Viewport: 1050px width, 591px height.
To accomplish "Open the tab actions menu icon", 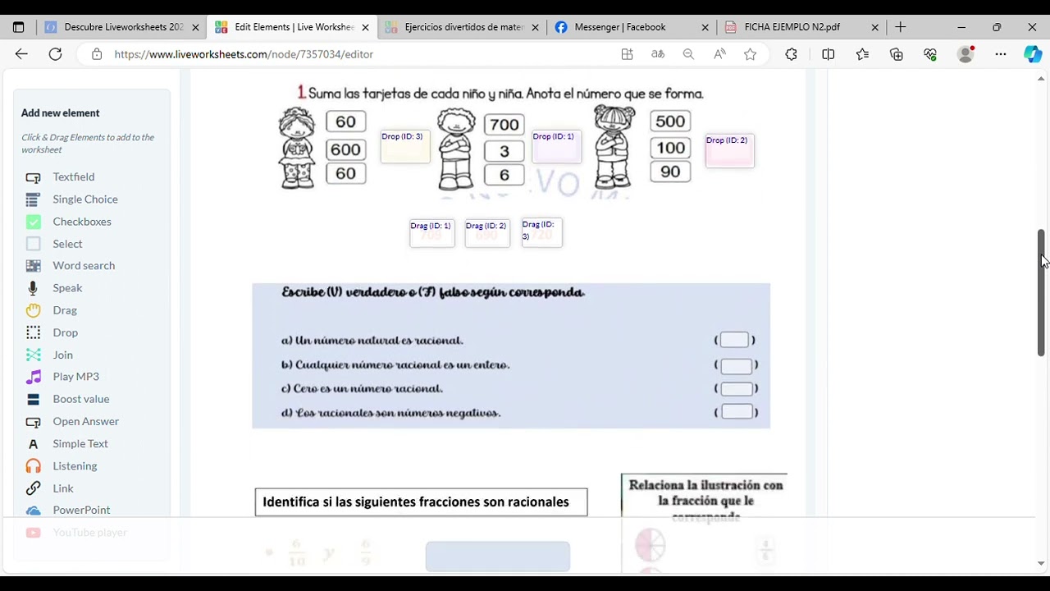I will point(18,27).
